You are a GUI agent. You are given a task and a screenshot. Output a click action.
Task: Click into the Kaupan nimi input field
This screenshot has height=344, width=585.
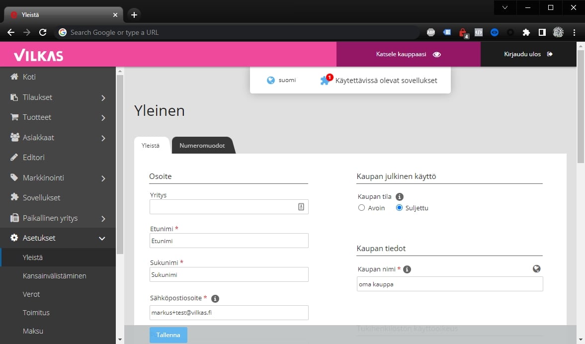pos(450,284)
